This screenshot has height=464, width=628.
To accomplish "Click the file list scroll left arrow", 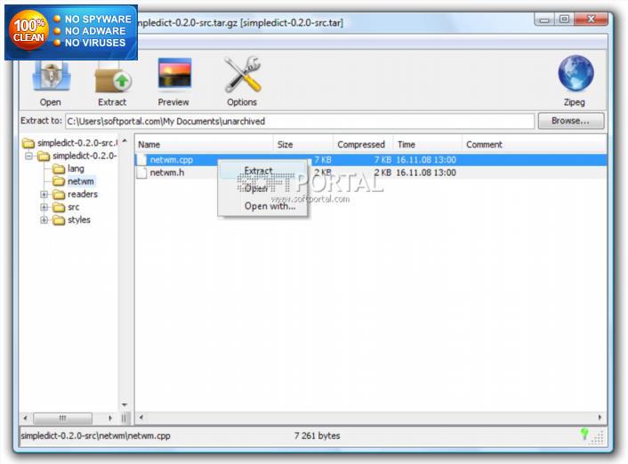I will [141, 417].
